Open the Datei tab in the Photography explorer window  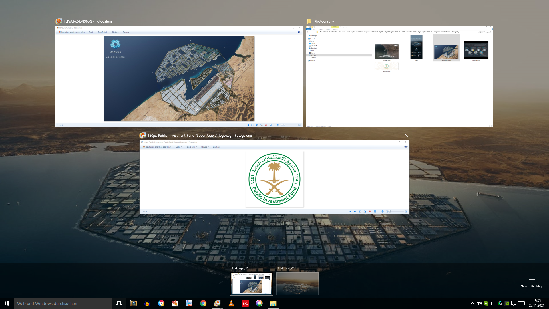point(309,29)
